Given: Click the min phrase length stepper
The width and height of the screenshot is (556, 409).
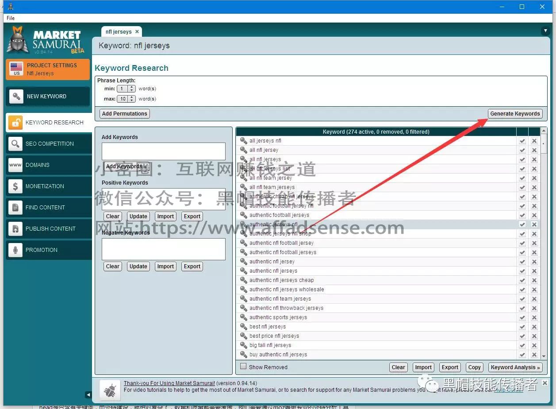Looking at the screenshot, I should coord(132,89).
